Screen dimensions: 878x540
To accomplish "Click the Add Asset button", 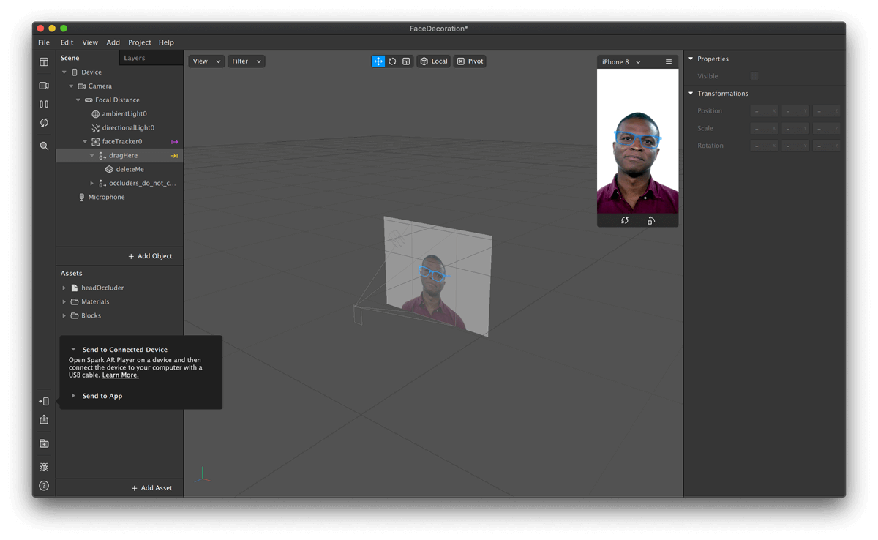I will [x=151, y=488].
